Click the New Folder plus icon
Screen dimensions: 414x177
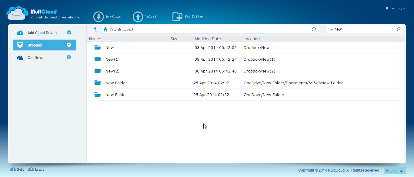tap(177, 17)
